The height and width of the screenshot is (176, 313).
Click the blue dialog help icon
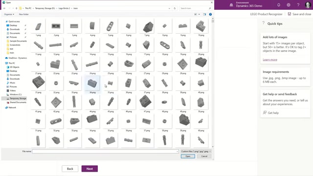210,14
